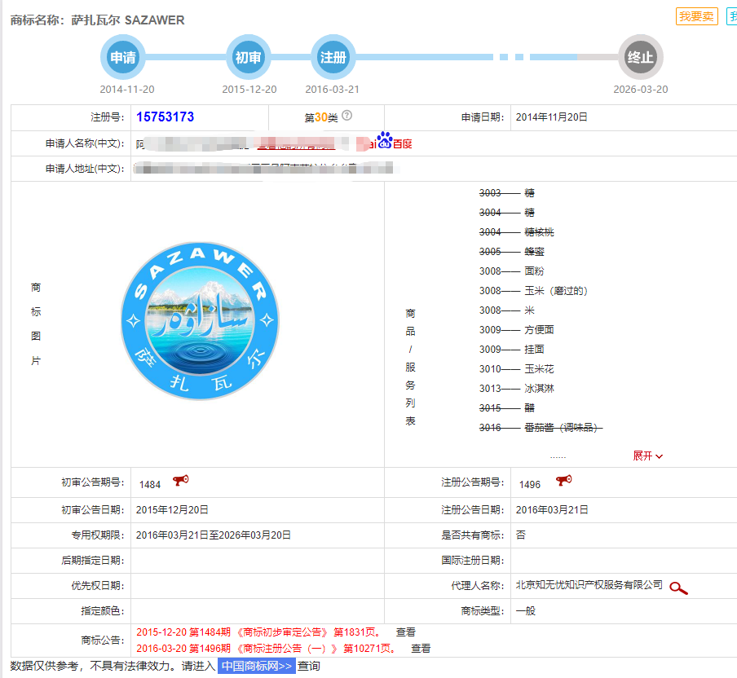Click 查看 for the 第1496期 announcement

pyautogui.click(x=420, y=649)
